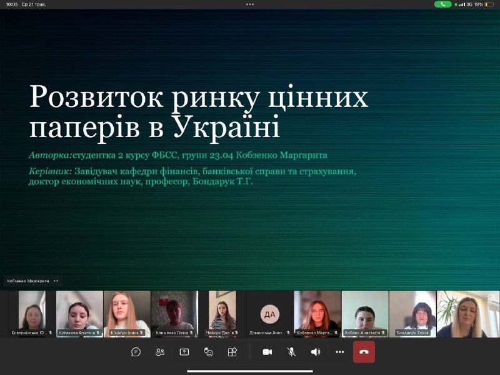Tap the green active call indicator

point(442,4)
